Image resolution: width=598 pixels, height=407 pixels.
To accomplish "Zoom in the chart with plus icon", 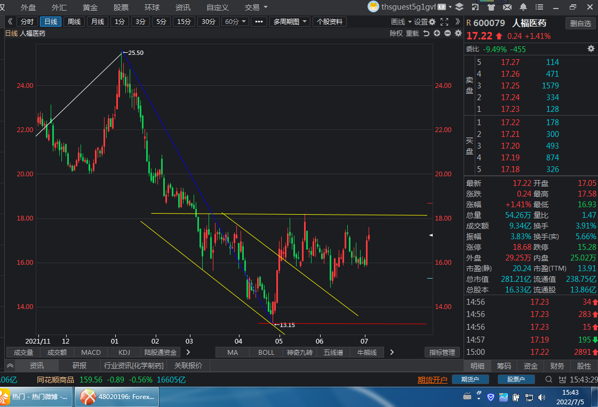I will (437, 33).
